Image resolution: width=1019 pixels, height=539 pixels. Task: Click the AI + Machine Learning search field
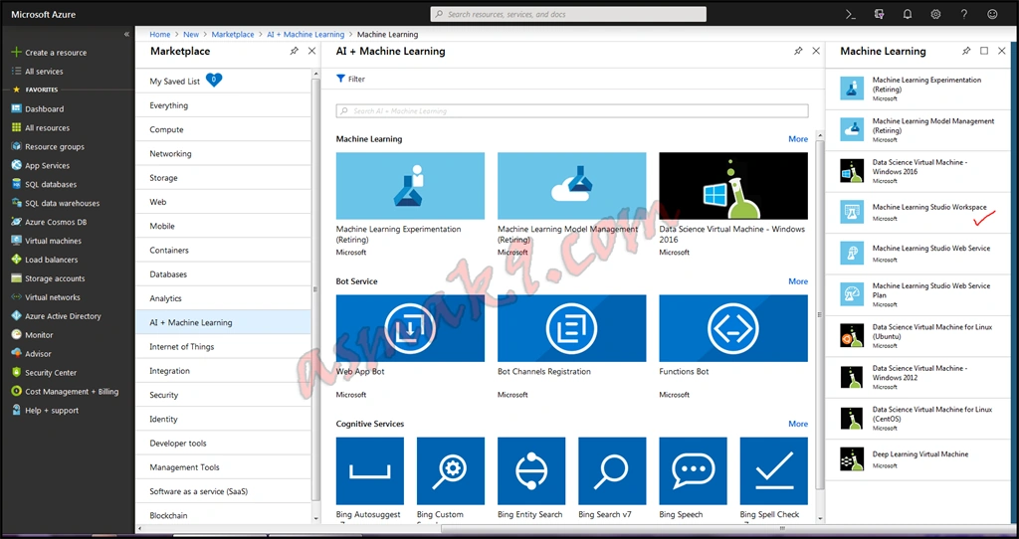[572, 111]
